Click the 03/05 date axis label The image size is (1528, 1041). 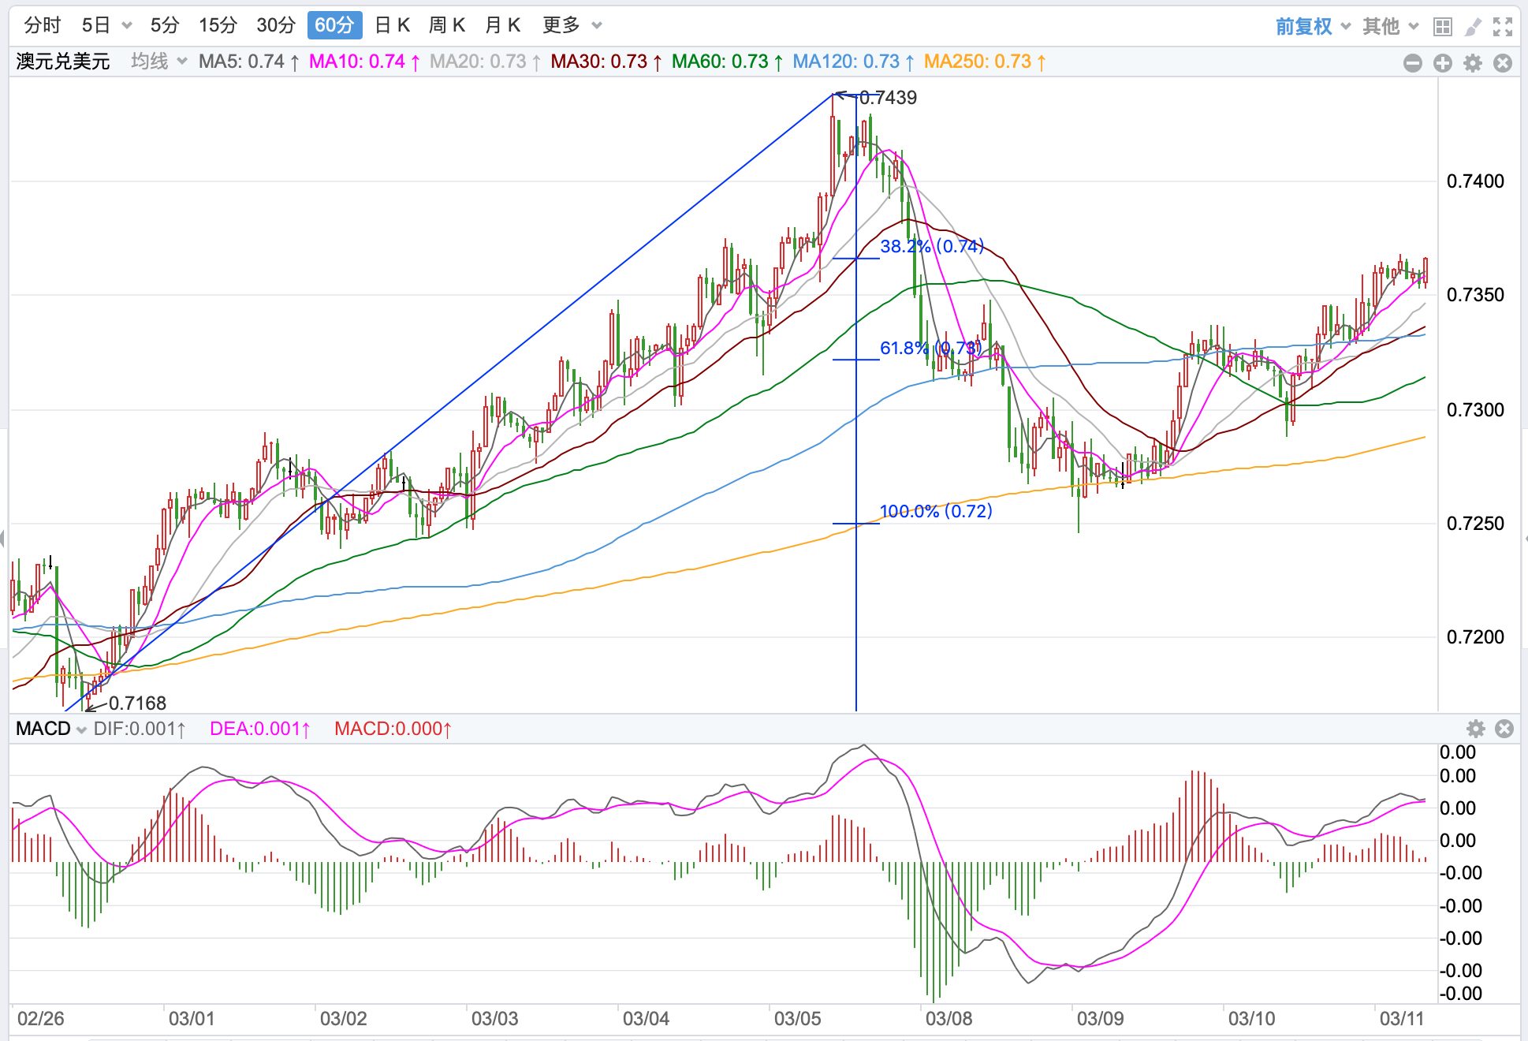[x=797, y=1018]
